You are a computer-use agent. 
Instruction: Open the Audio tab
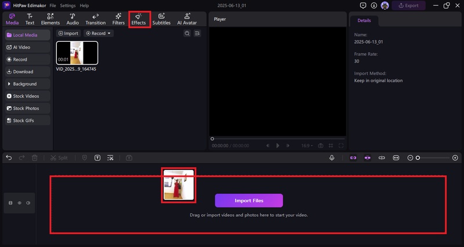tap(72, 19)
